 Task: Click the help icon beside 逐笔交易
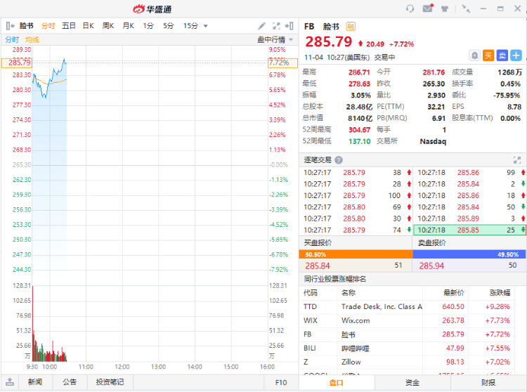[x=339, y=160]
